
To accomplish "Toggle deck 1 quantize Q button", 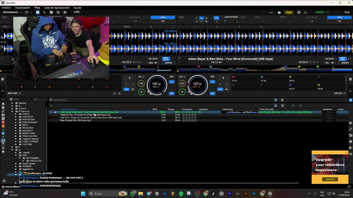I will point(172,82).
